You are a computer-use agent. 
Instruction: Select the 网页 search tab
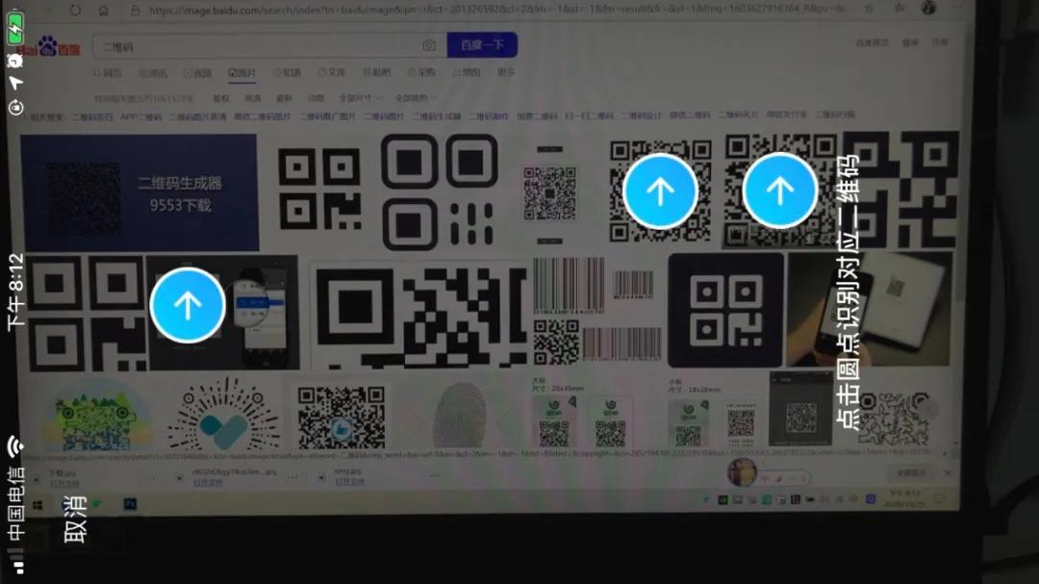tap(109, 72)
